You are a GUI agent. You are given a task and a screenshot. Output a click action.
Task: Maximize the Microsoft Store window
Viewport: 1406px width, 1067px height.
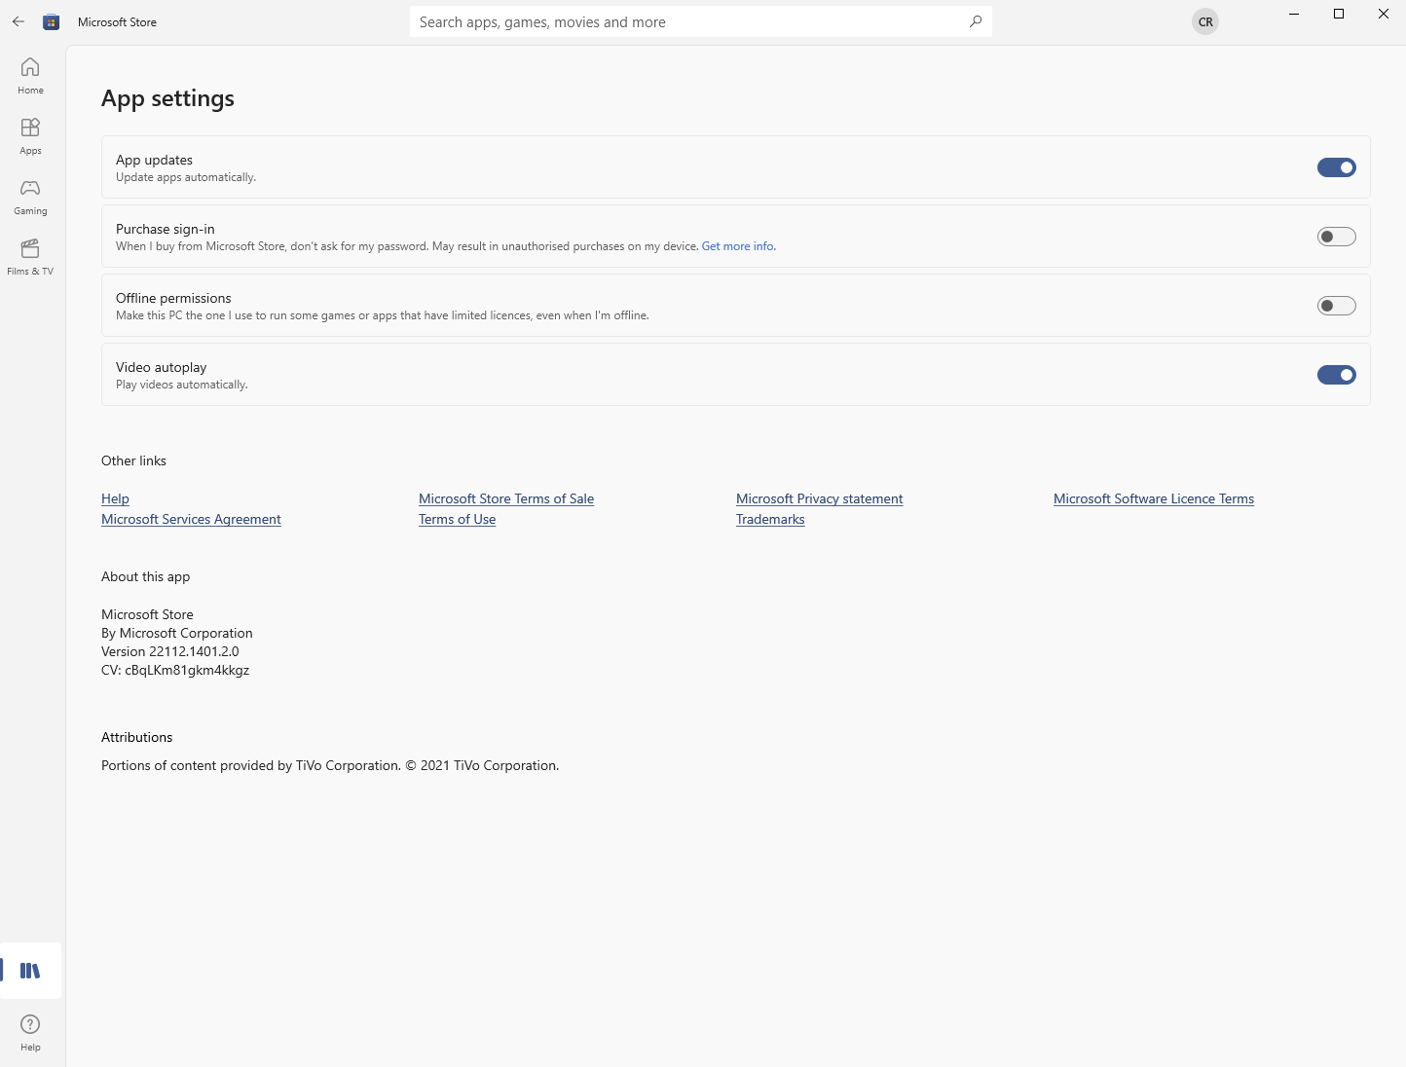[x=1339, y=14]
